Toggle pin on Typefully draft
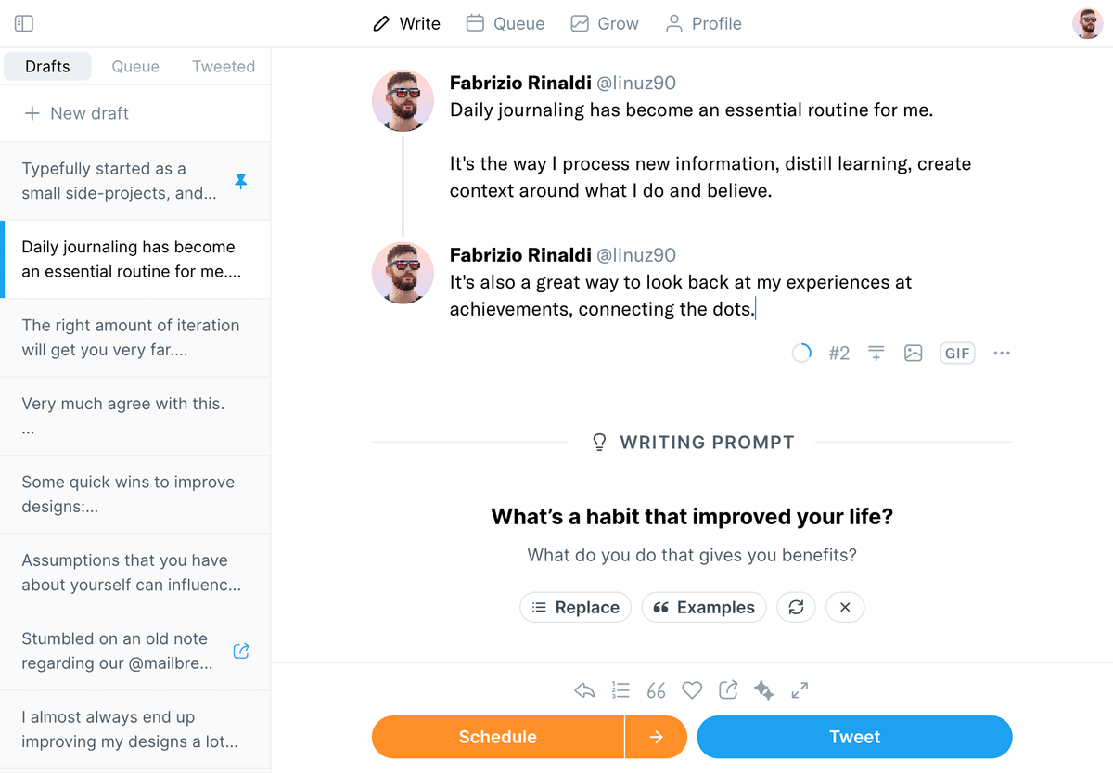The image size is (1113, 773). pos(240,181)
